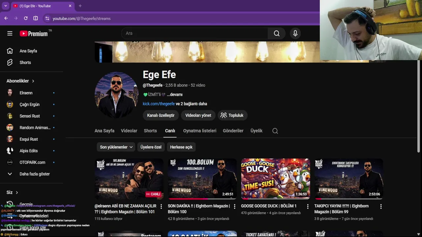Switch to Gönderiler tab
This screenshot has width=422, height=237.
point(233,131)
